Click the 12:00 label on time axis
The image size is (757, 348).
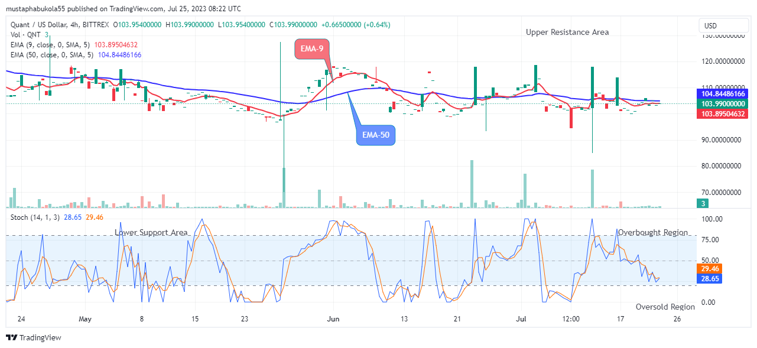point(571,319)
